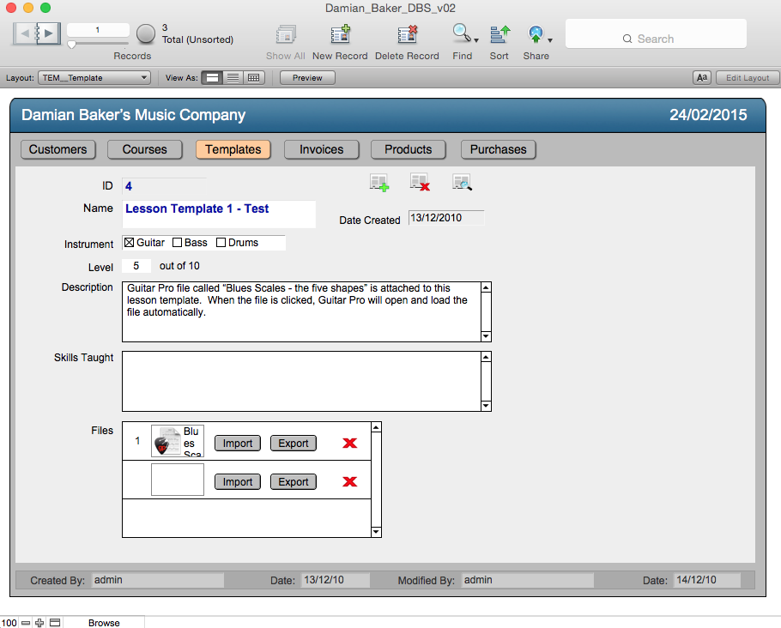The width and height of the screenshot is (781, 628).
Task: Open the Courses tab
Action: click(145, 149)
